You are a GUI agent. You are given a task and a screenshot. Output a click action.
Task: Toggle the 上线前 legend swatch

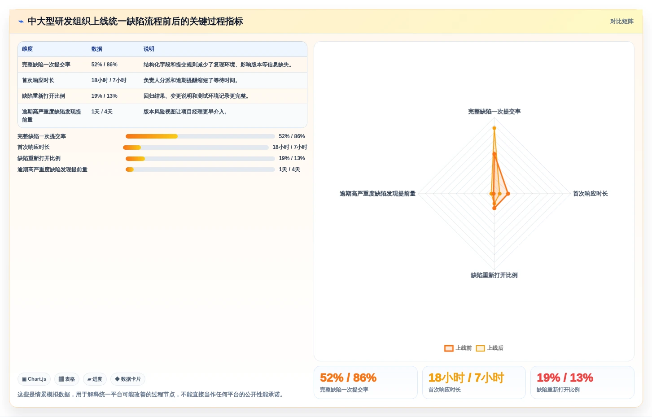click(x=449, y=348)
